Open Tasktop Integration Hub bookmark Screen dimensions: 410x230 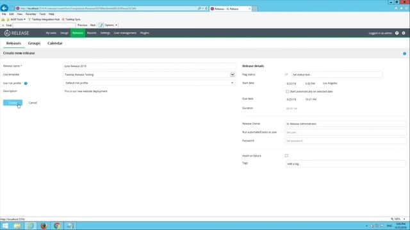pos(44,20)
